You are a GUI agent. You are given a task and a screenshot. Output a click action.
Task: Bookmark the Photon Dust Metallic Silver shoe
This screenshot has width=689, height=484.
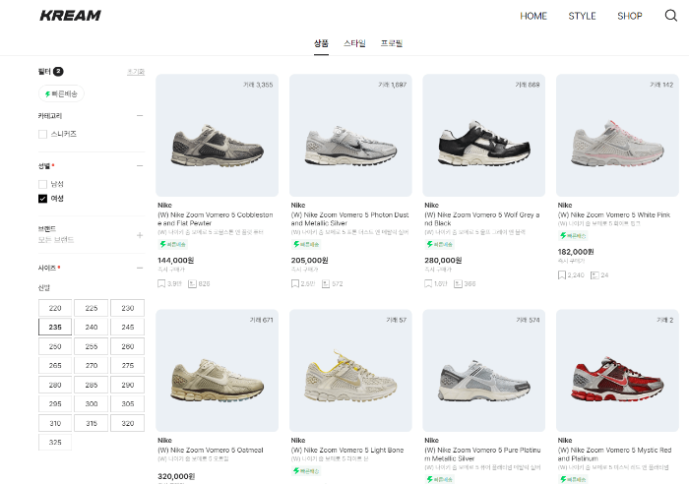(295, 283)
